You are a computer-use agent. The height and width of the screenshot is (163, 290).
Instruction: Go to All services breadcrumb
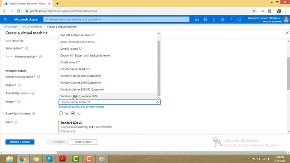pyautogui.click(x=11, y=27)
